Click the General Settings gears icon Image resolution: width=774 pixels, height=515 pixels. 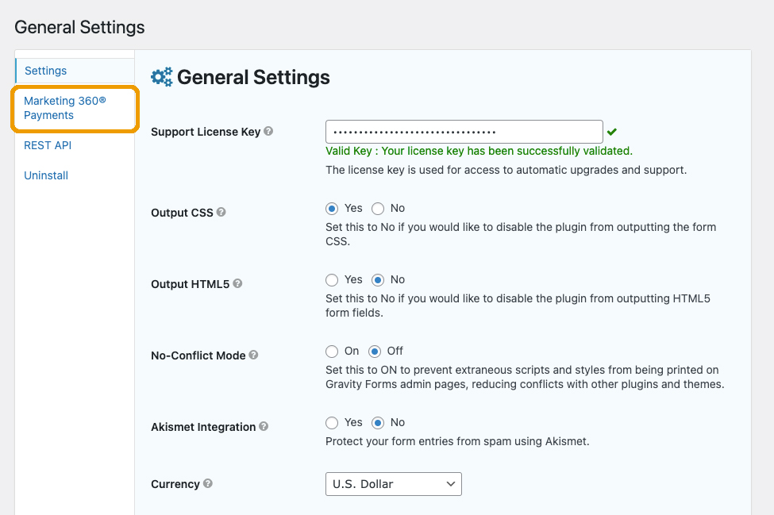pos(162,77)
